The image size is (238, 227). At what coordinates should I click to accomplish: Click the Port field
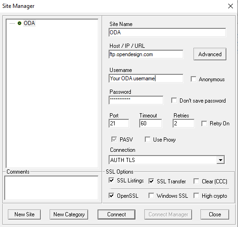click(119, 123)
